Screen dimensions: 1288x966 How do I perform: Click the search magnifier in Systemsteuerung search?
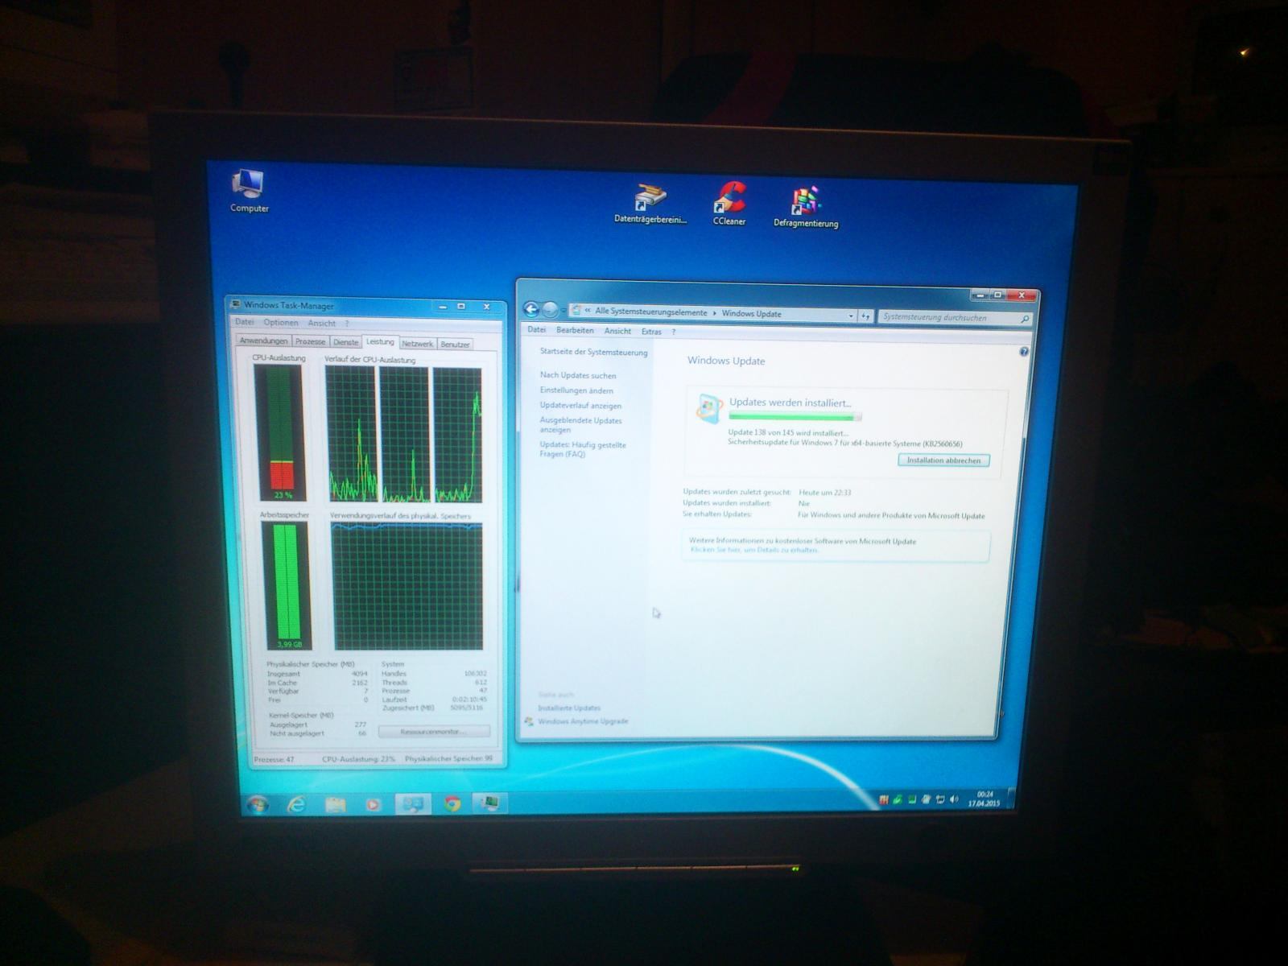(x=1025, y=320)
